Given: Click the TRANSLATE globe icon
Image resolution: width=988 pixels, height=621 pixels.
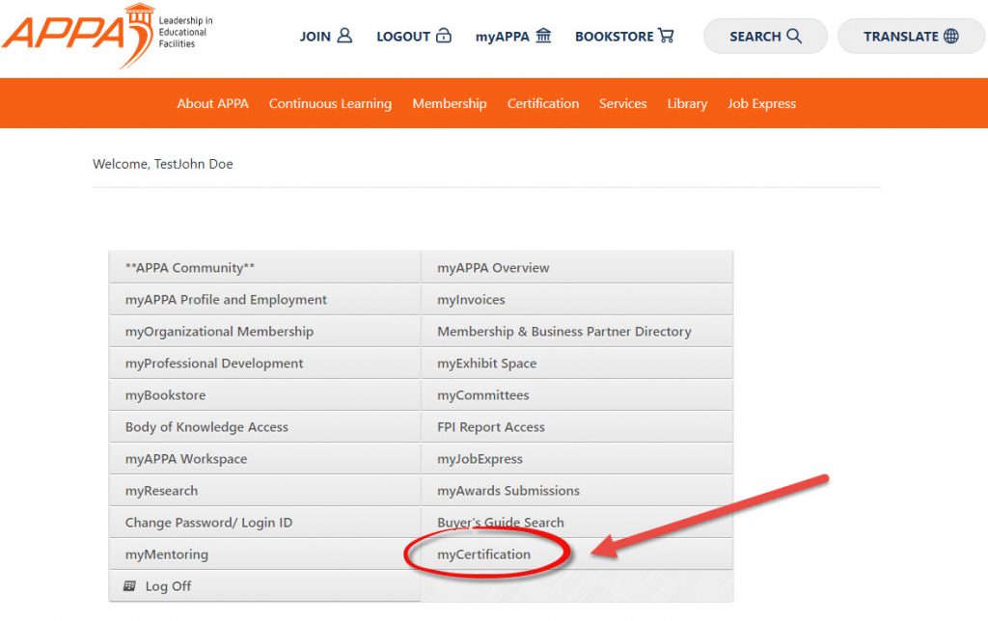Looking at the screenshot, I should tap(951, 36).
